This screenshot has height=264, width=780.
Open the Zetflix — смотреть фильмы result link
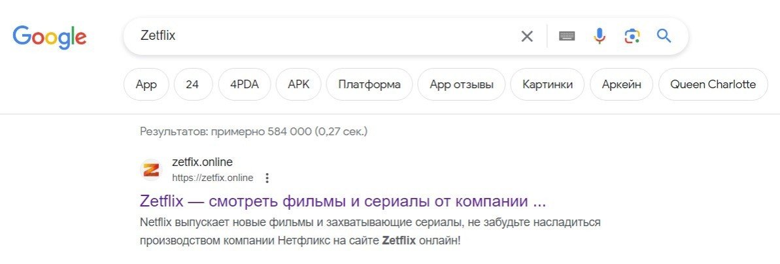[x=343, y=202]
